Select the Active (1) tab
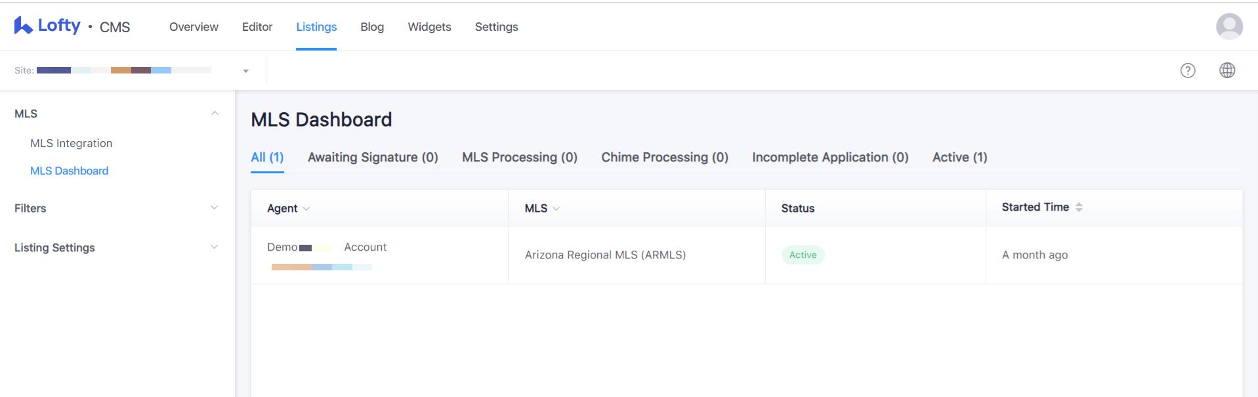1258x397 pixels. (959, 157)
